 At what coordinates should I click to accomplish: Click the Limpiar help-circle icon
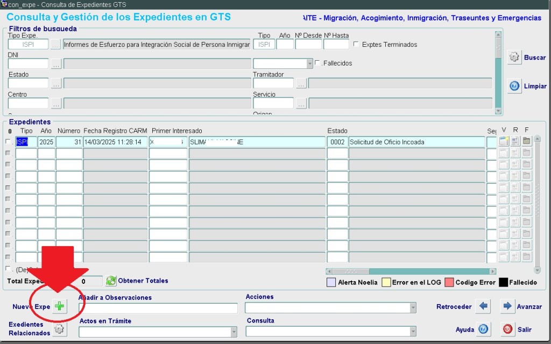(x=514, y=86)
